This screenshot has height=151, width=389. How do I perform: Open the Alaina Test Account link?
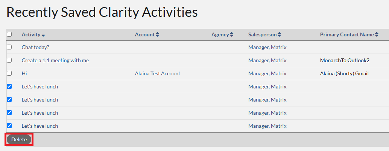tap(157, 73)
